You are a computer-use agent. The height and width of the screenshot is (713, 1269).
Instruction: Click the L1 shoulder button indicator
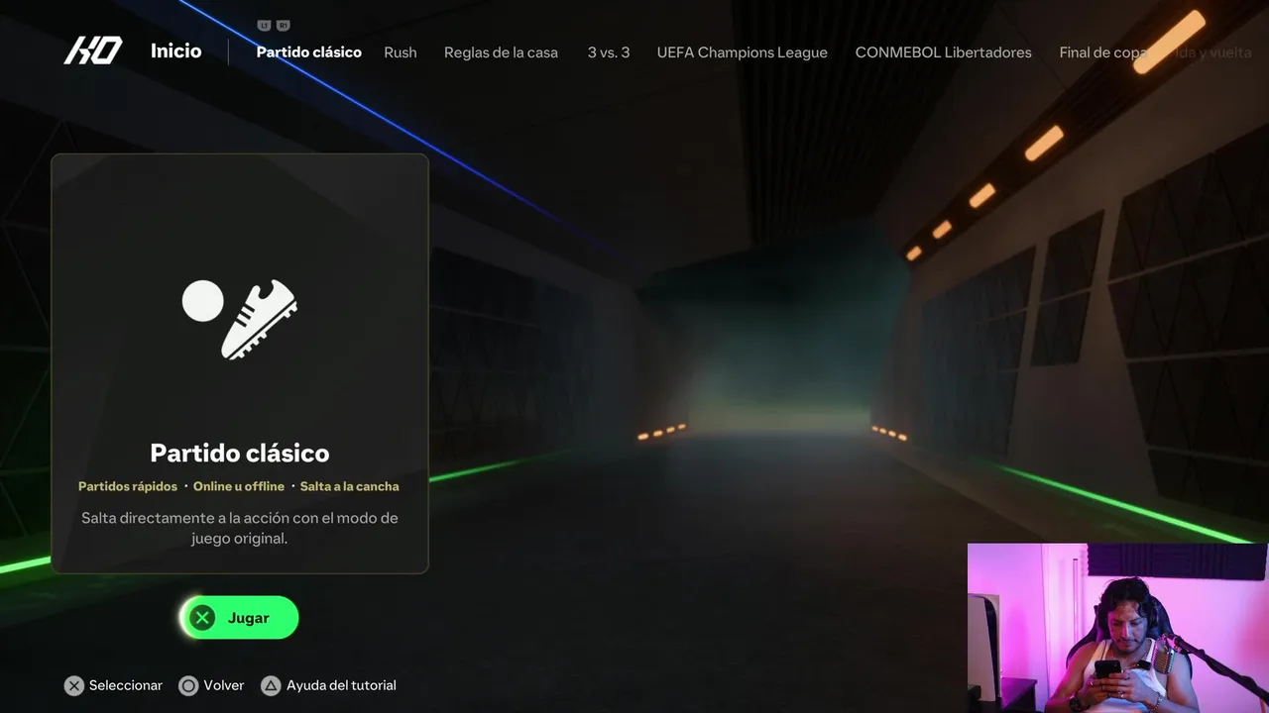tap(264, 26)
